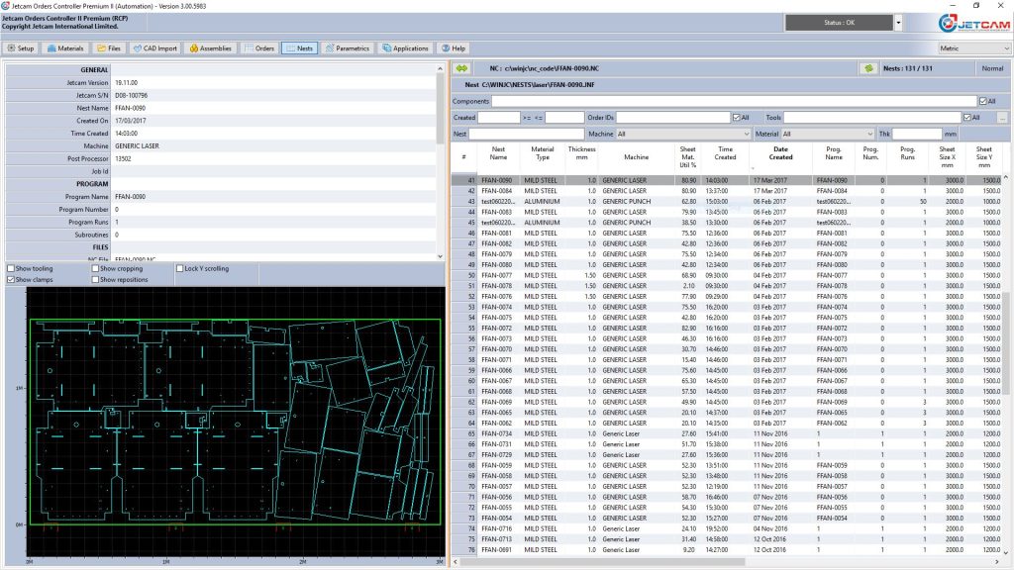The height and width of the screenshot is (570, 1014).
Task: Launch the Applications toolbar button
Action: pyautogui.click(x=406, y=47)
